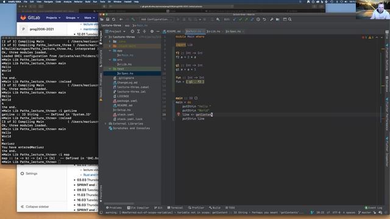This screenshot has width=390, height=219.
Task: Click the GitLab fox logo
Action: pos(23,18)
